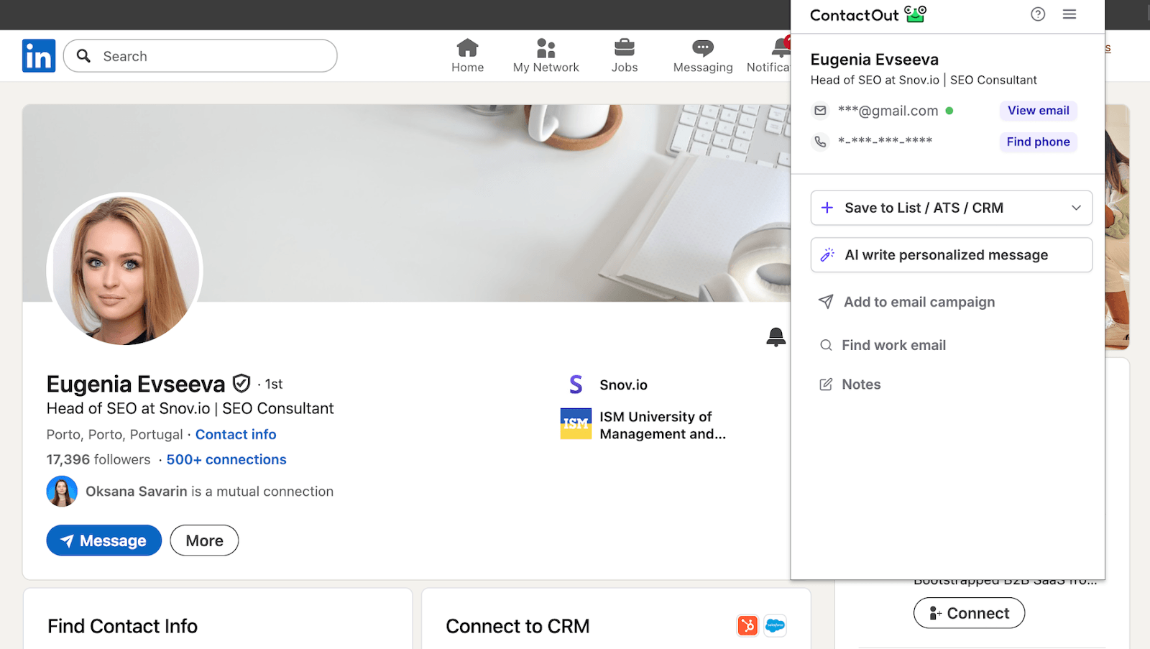Click the Snov.io company logo

[x=576, y=385]
